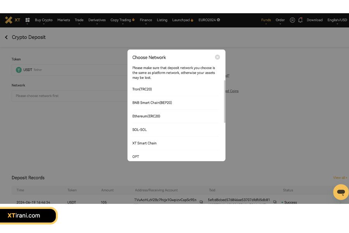This screenshot has width=349, height=233.
Task: Open the user profile icon
Action: [292, 20]
